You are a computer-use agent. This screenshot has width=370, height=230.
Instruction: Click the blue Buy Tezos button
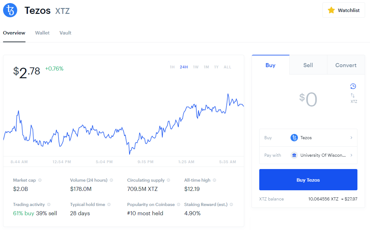click(x=308, y=180)
